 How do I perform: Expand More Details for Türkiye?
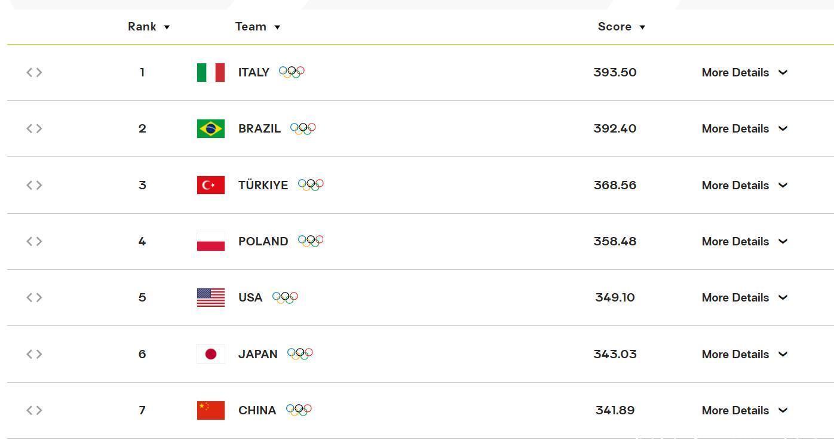click(744, 185)
